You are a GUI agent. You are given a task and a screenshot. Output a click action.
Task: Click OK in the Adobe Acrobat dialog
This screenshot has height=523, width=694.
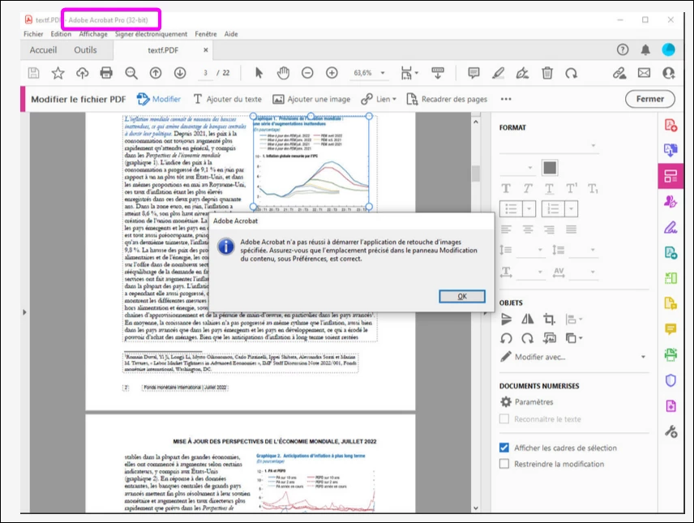462,296
